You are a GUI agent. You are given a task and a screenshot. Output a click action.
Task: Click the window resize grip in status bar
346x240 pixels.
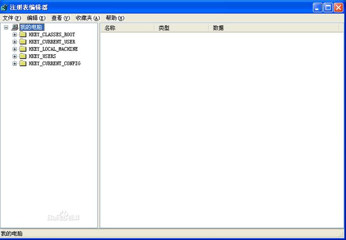(342, 235)
